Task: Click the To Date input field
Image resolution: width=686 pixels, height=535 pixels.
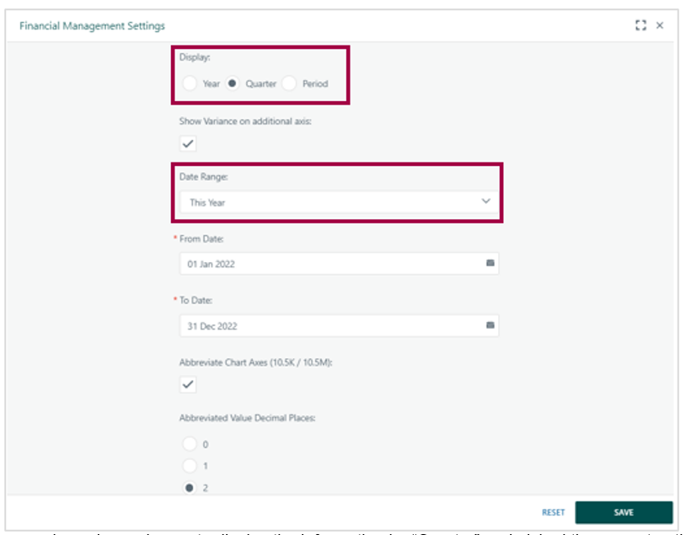Action: pos(339,325)
